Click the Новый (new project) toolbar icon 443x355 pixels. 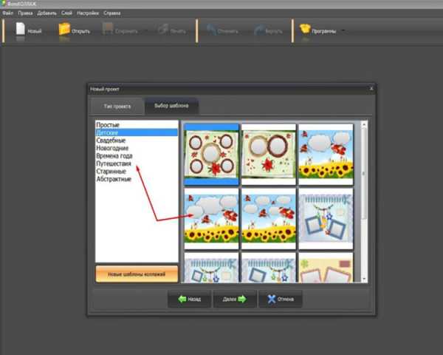21,29
